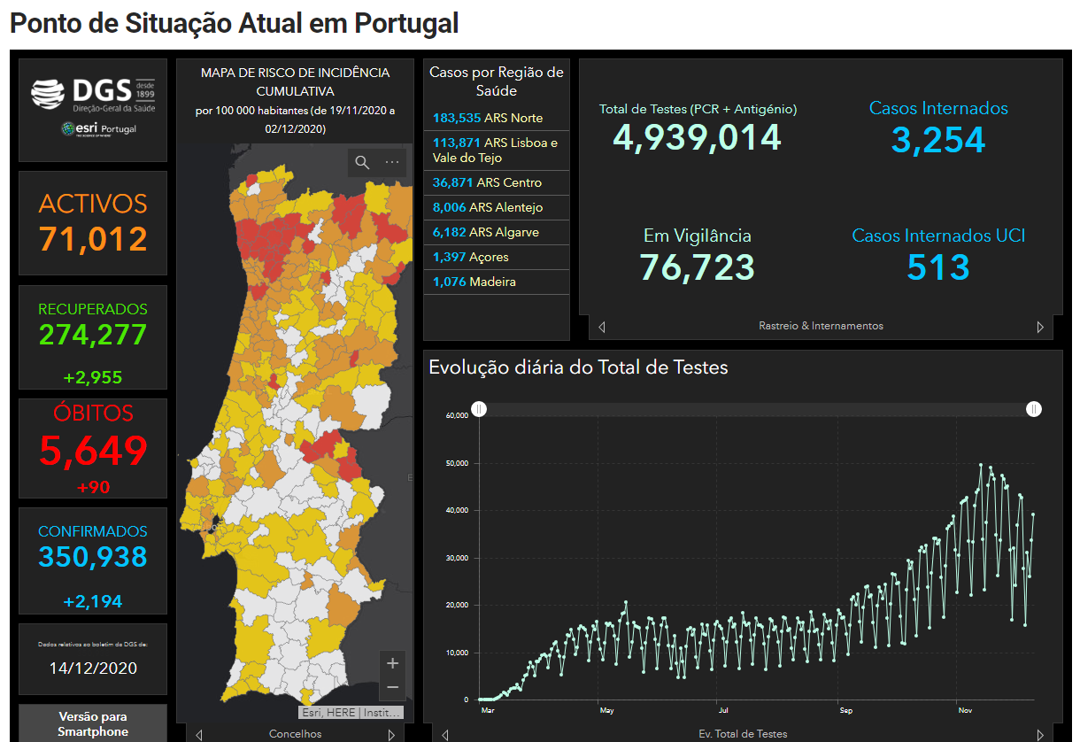Show next chart after Ev. Total de Testes
Screen dimensions: 1080x742
point(1040,734)
